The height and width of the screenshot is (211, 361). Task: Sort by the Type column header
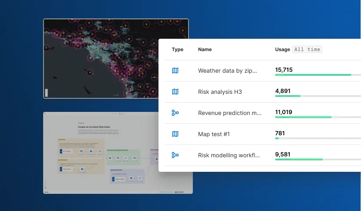pyautogui.click(x=177, y=49)
